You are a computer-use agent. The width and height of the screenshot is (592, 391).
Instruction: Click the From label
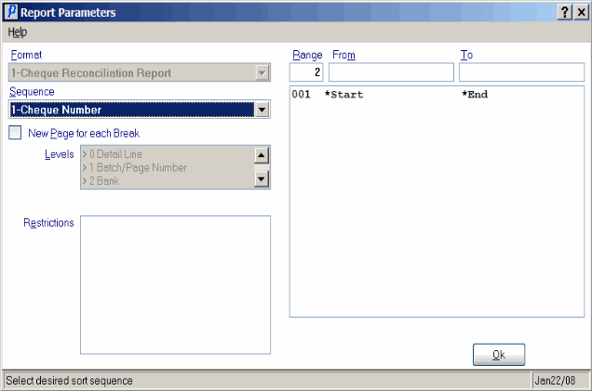tap(343, 55)
